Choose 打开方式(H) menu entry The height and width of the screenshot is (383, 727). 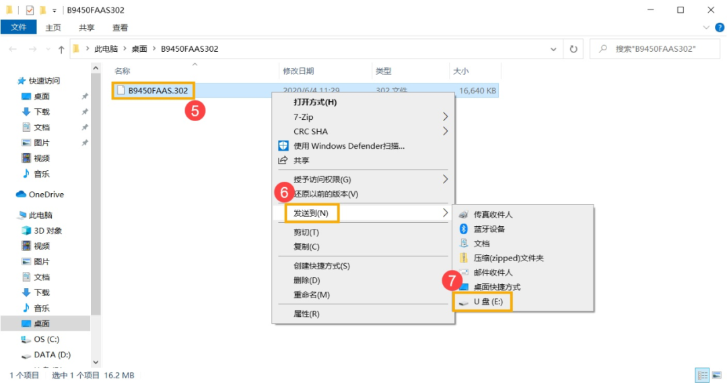(315, 102)
